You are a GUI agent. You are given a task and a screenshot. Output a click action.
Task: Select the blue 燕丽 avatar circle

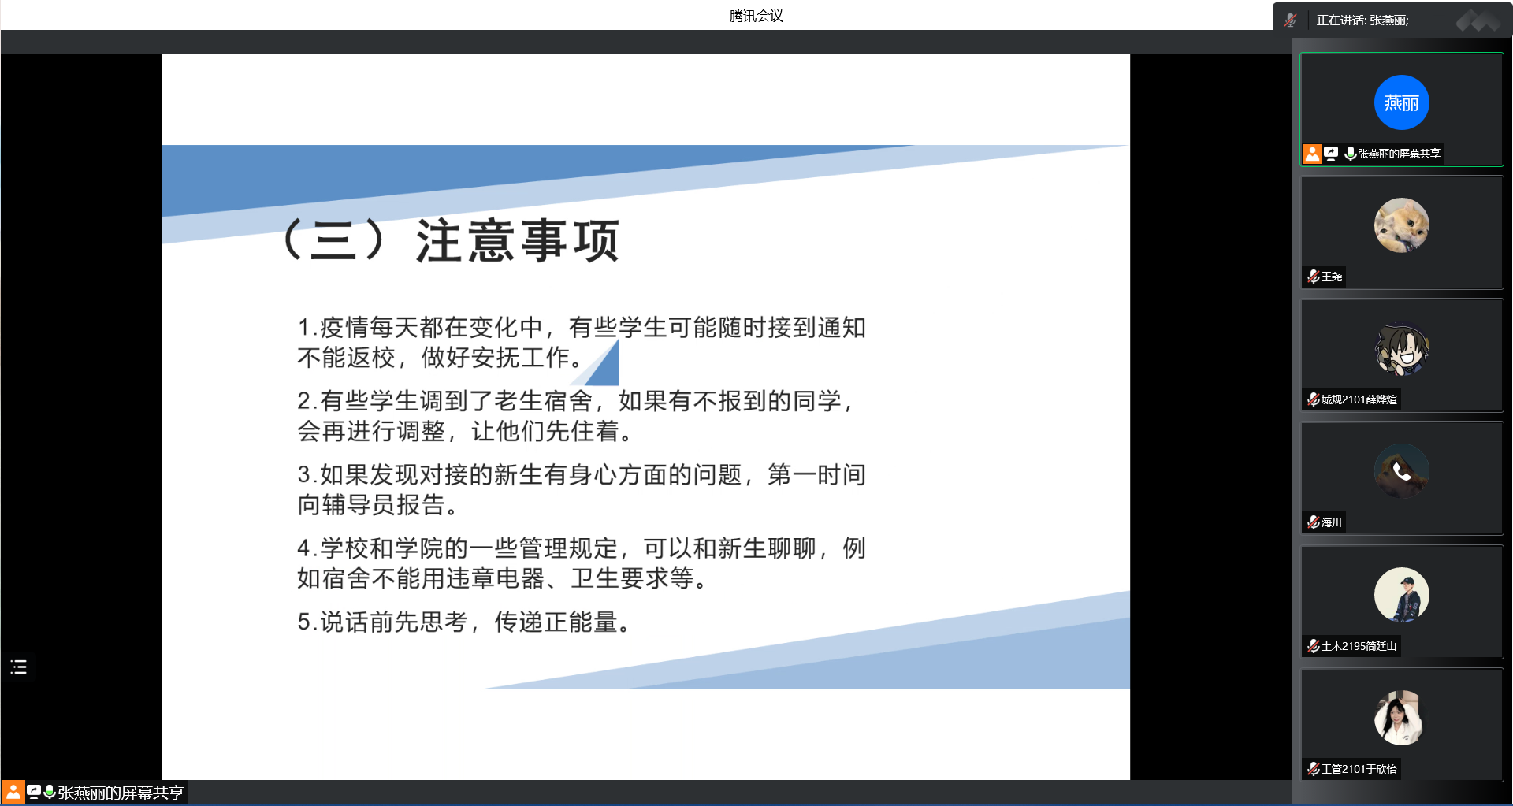1401,102
